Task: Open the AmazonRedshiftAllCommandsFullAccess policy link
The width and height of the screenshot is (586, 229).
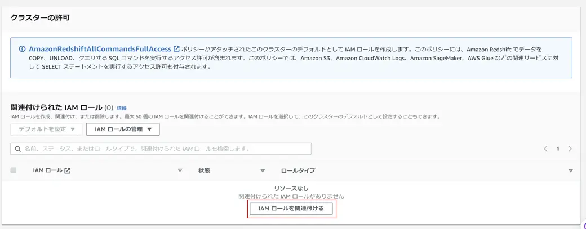Action: [101, 49]
